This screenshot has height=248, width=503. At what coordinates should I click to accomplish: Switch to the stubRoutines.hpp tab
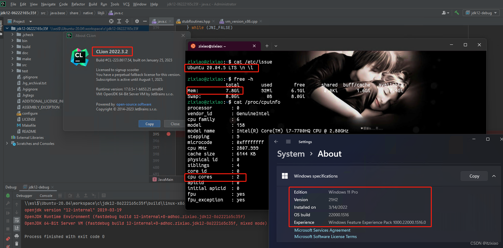click(x=196, y=21)
